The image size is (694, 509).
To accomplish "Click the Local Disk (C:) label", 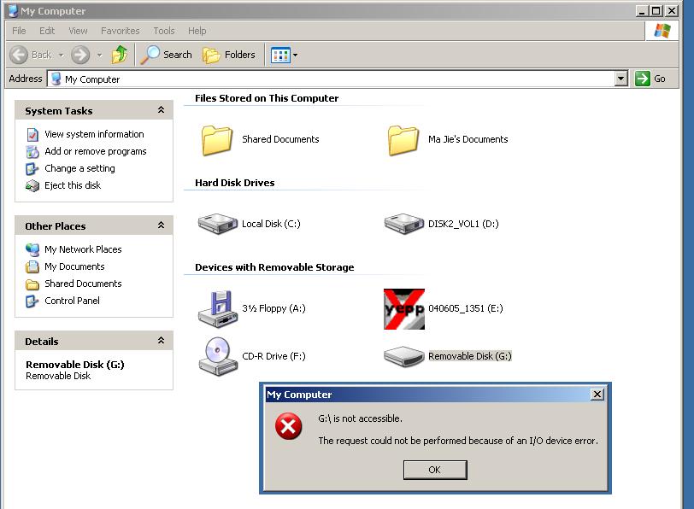I will point(271,224).
